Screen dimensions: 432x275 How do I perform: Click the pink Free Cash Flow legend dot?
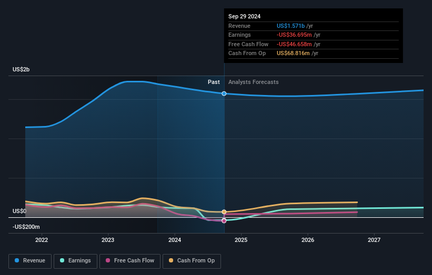(108, 260)
